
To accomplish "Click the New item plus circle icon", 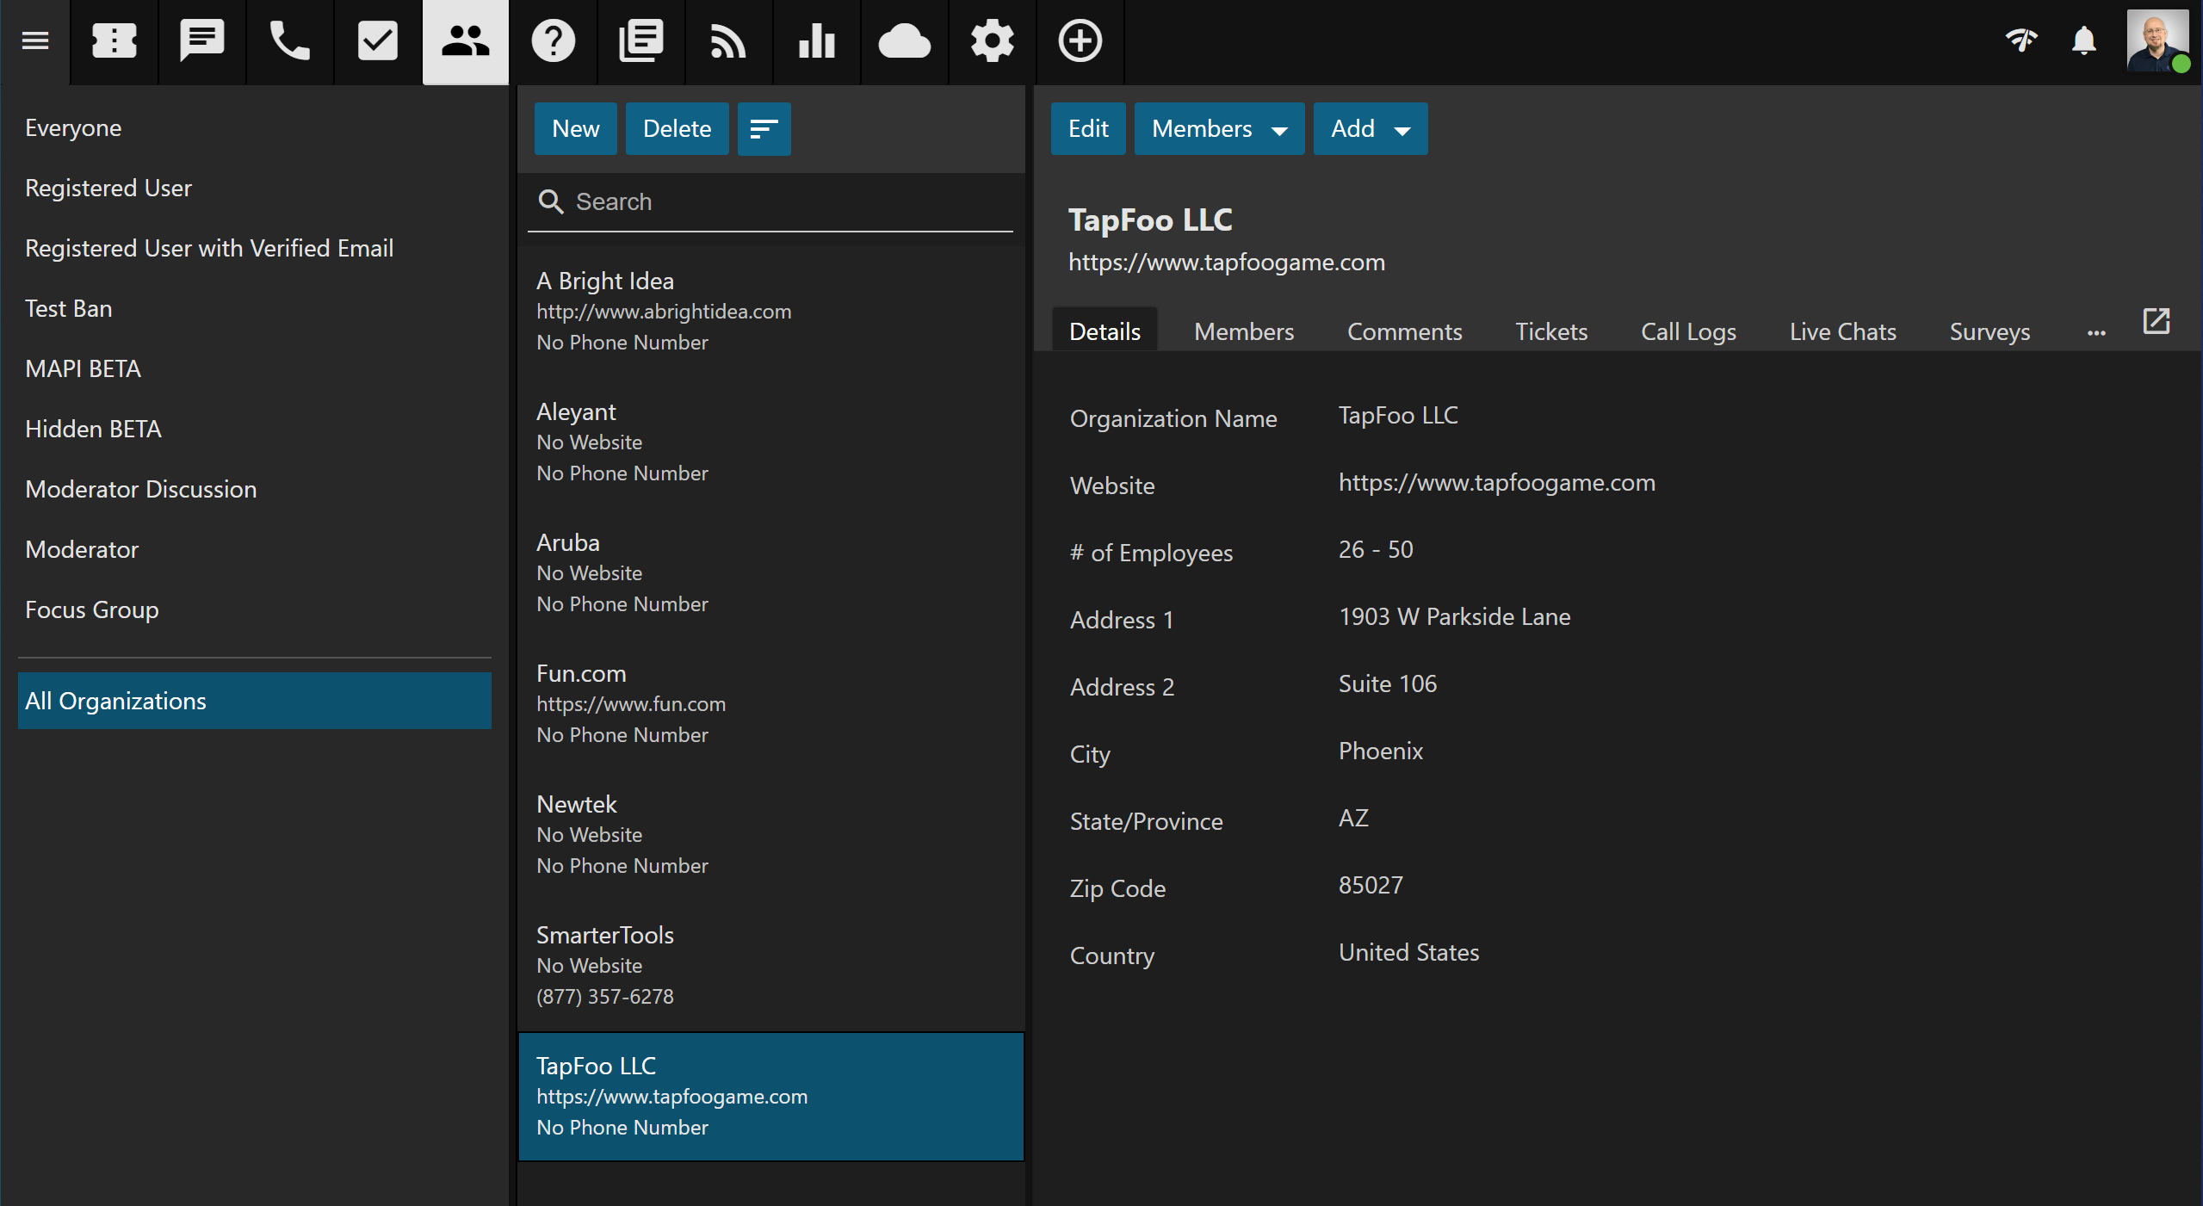I will coord(1080,41).
